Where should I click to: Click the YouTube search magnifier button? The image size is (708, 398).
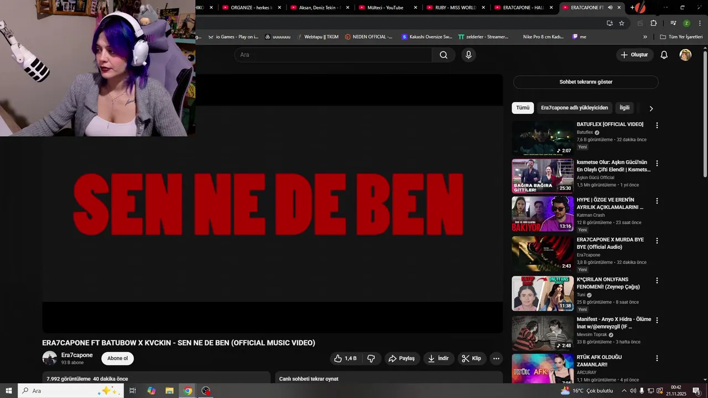click(444, 55)
